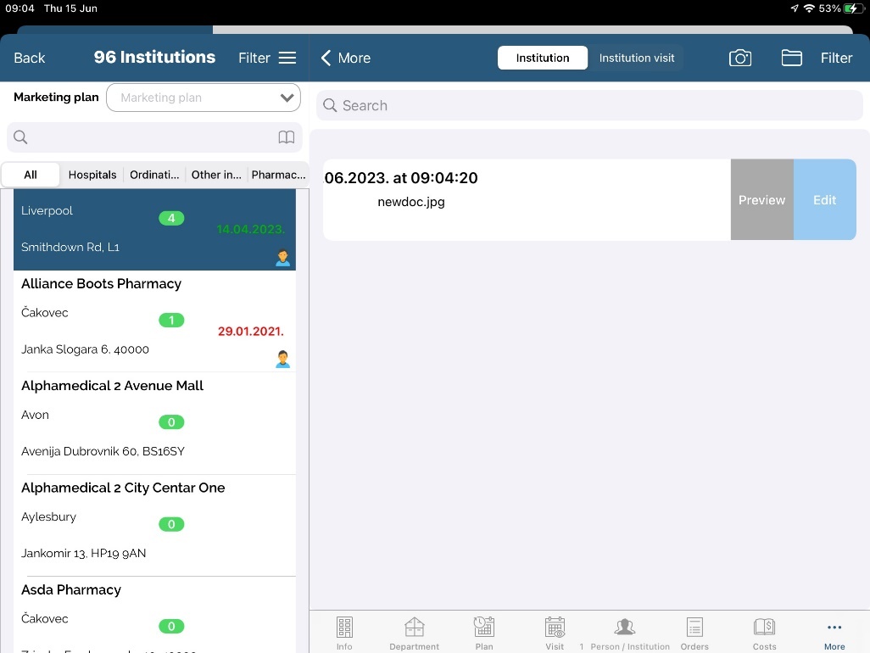The width and height of the screenshot is (870, 653).
Task: Open the Info tab icon
Action: (x=344, y=632)
